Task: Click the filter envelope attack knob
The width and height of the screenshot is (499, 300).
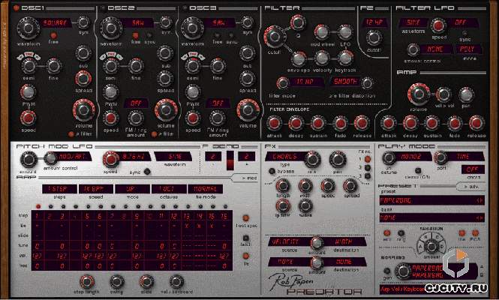Action: point(274,124)
